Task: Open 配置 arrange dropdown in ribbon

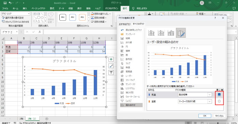Action: [201, 14]
